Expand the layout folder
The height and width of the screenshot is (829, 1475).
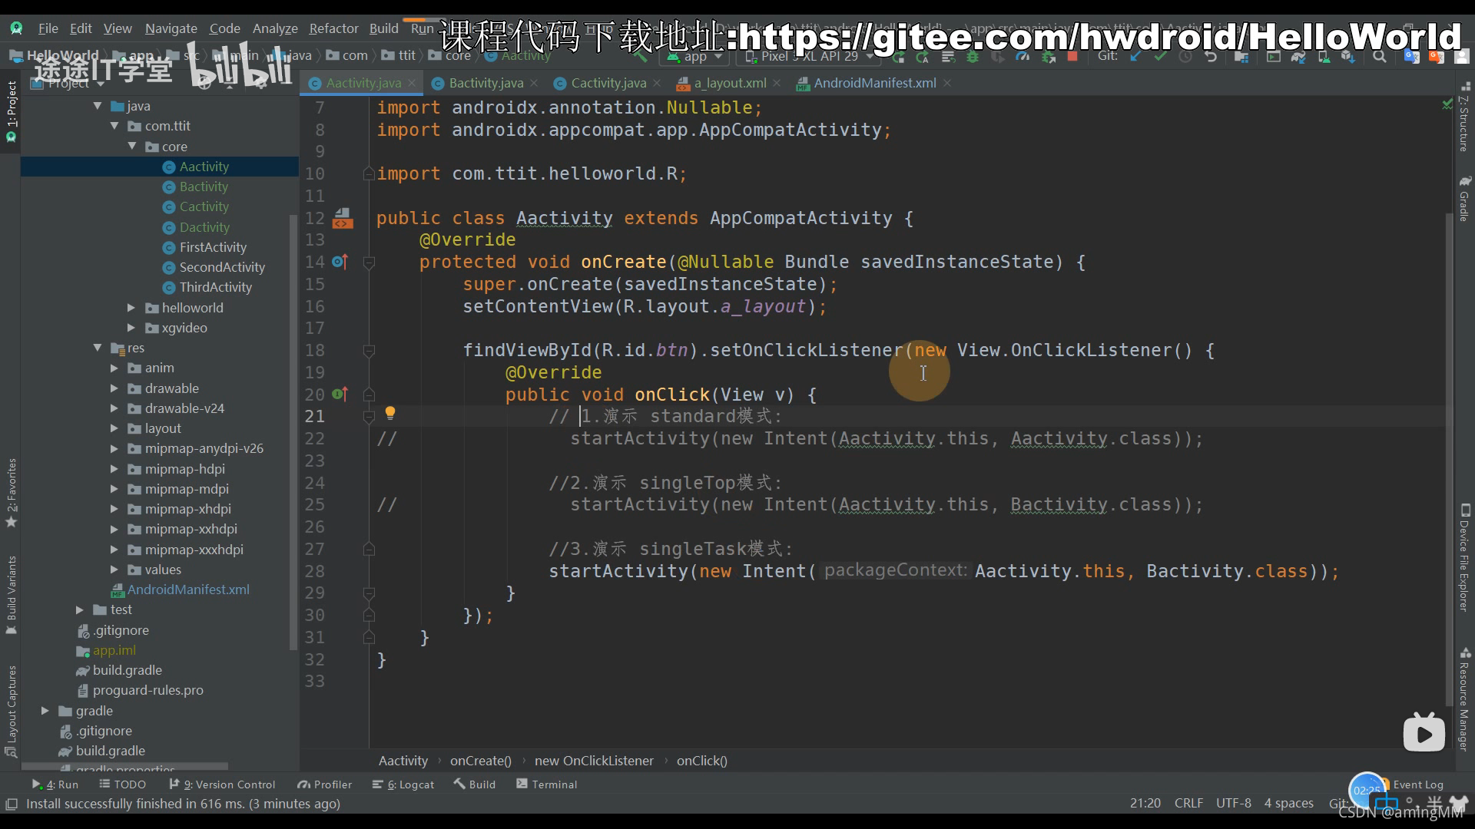114,428
